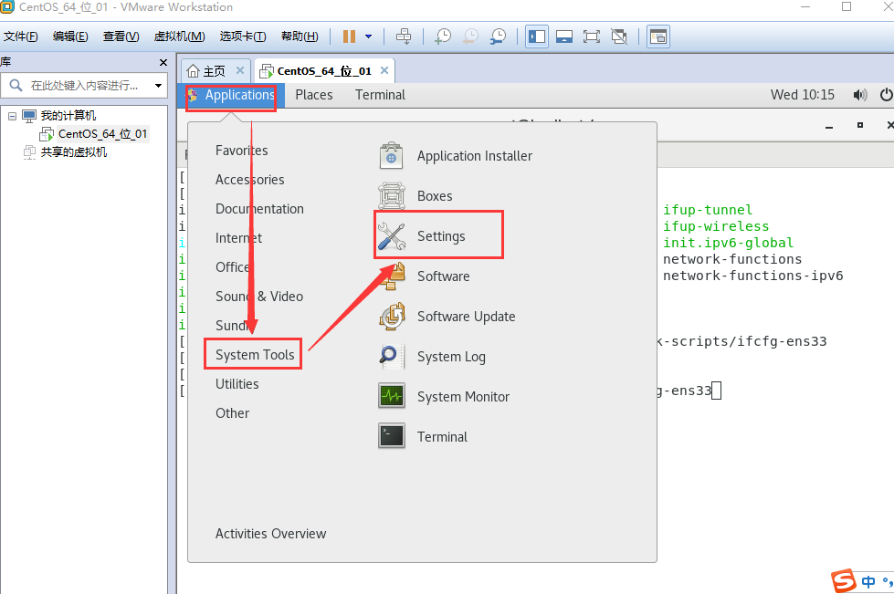The width and height of the screenshot is (894, 594).
Task: Select the Accessories category
Action: pyautogui.click(x=249, y=180)
